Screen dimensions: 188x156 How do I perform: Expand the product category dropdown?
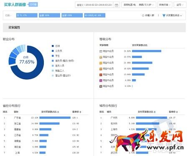(139, 5)
